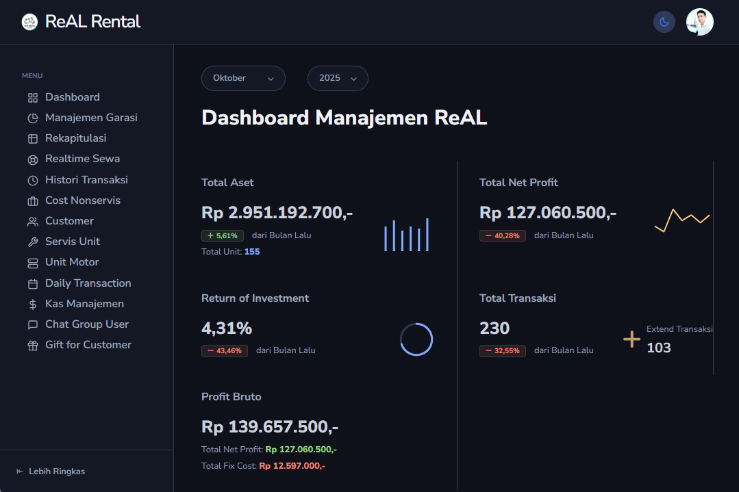Open the 2025 year dropdown

(338, 79)
